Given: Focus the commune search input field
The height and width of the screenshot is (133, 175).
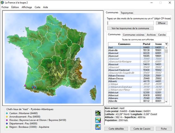Looking at the screenshot, I should pyautogui.click(x=130, y=23).
